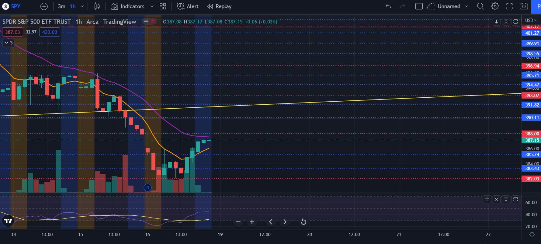This screenshot has width=541, height=244.
Task: Click the D dividend marker
Action: pos(147,187)
